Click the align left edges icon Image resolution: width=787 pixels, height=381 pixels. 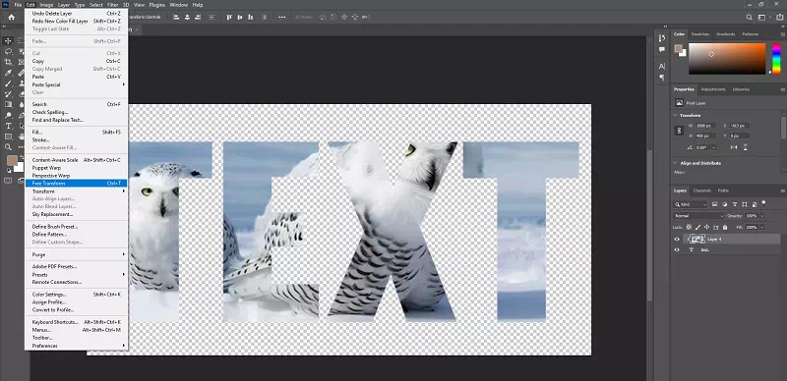click(x=176, y=17)
